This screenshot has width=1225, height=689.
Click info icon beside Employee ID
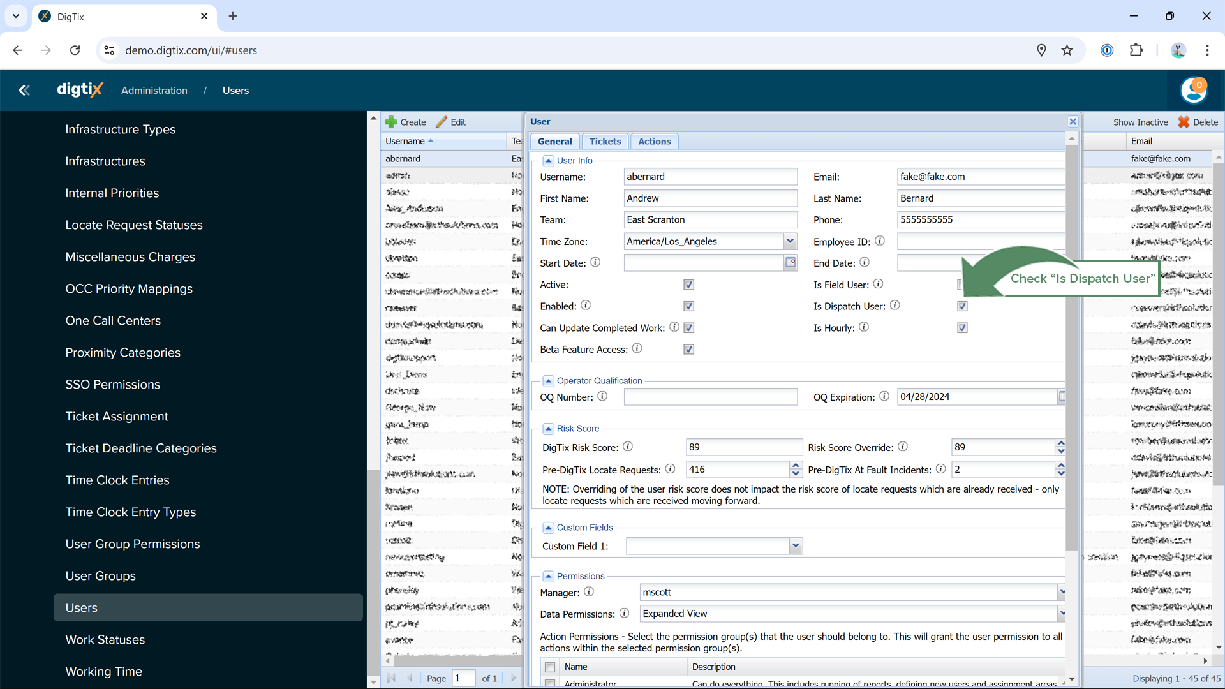tap(880, 241)
